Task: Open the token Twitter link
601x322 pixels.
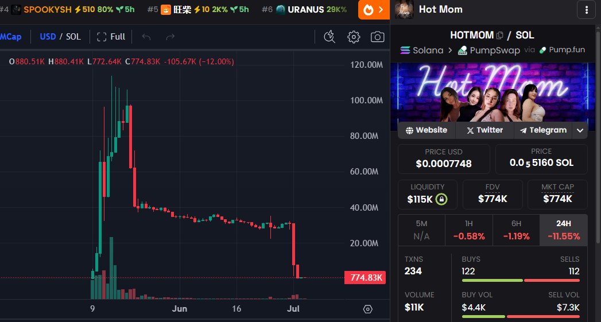Action: [x=484, y=130]
